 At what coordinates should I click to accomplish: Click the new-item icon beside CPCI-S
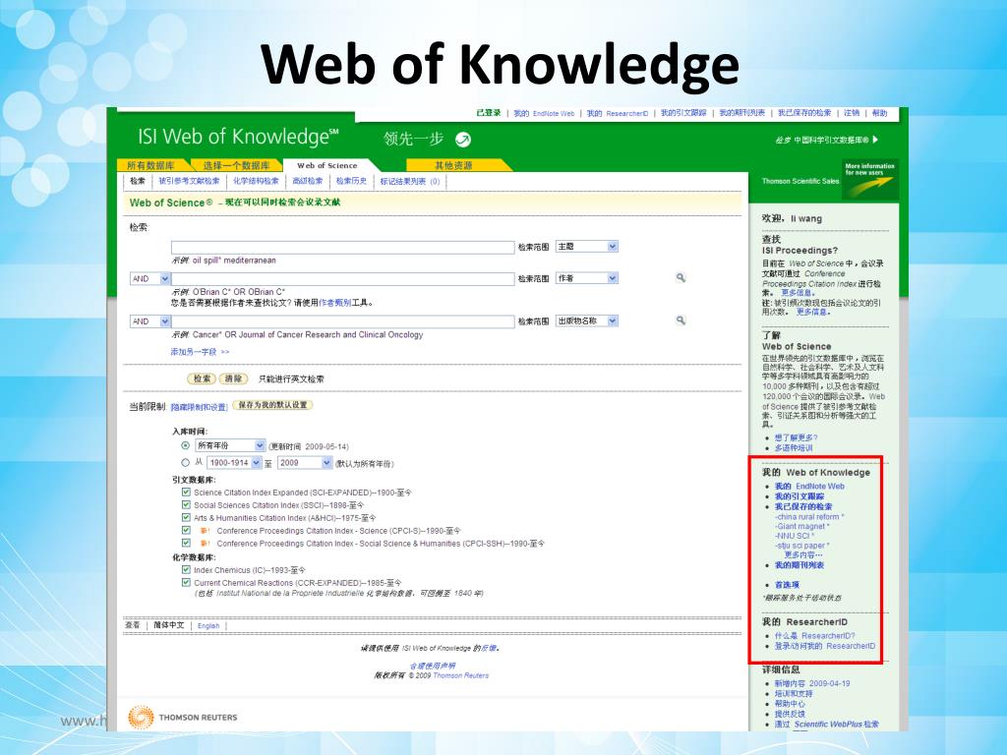pos(205,531)
